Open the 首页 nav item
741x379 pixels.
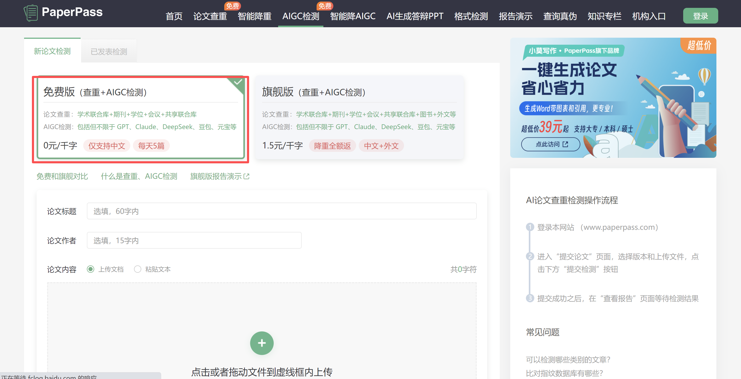tap(174, 16)
